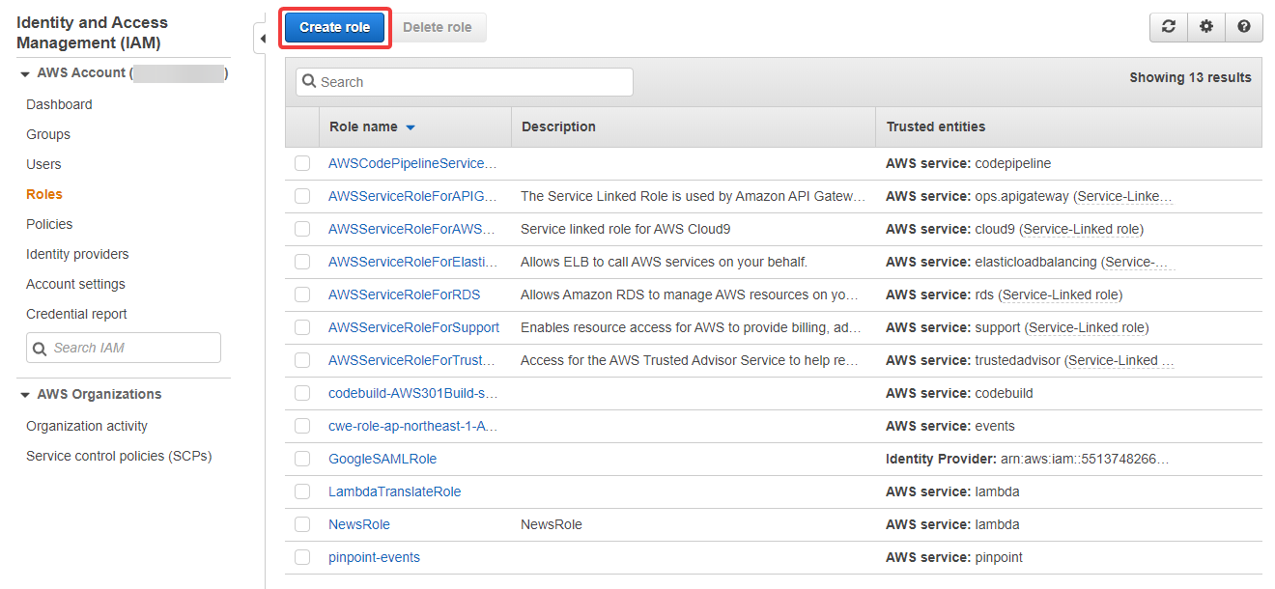Open Credential report page

(x=76, y=314)
